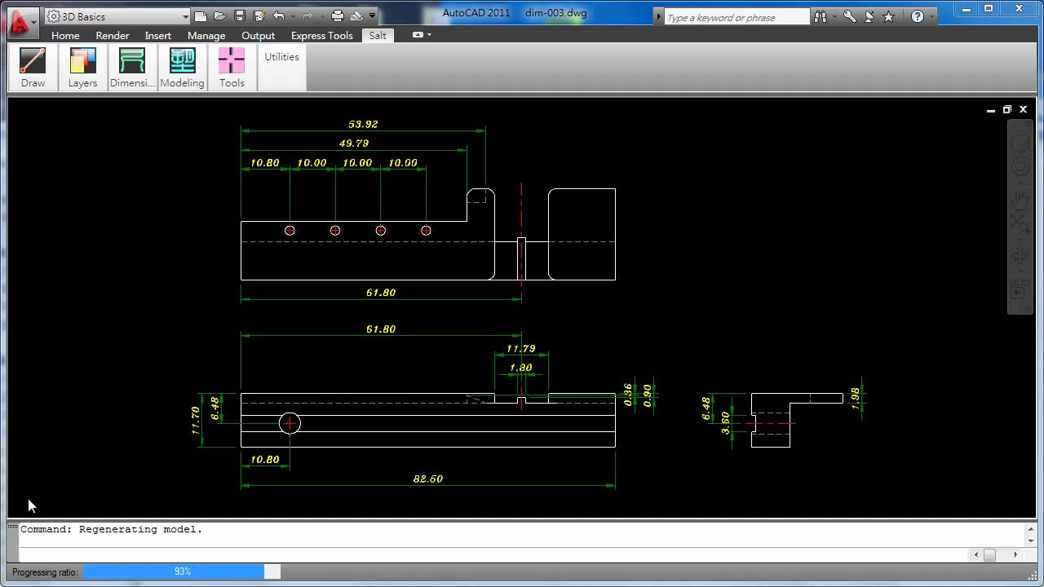Click the Utilities panel label
1044x587 pixels.
tap(281, 57)
